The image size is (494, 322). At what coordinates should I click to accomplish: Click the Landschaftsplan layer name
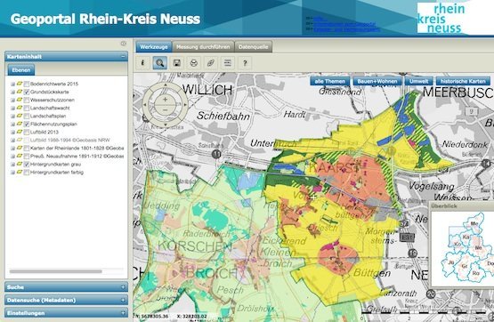tap(48, 117)
